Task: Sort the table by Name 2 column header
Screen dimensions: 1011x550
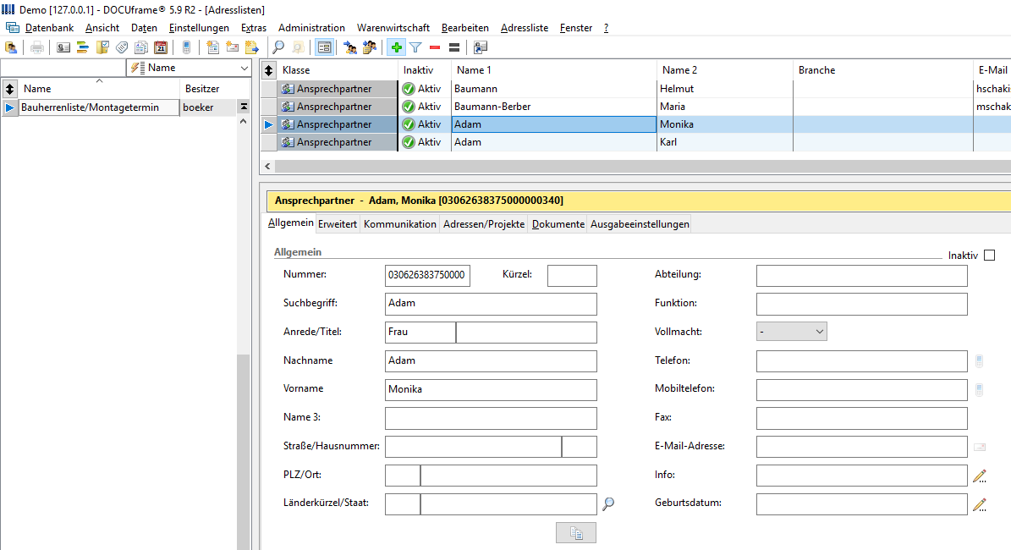Action: coord(725,70)
